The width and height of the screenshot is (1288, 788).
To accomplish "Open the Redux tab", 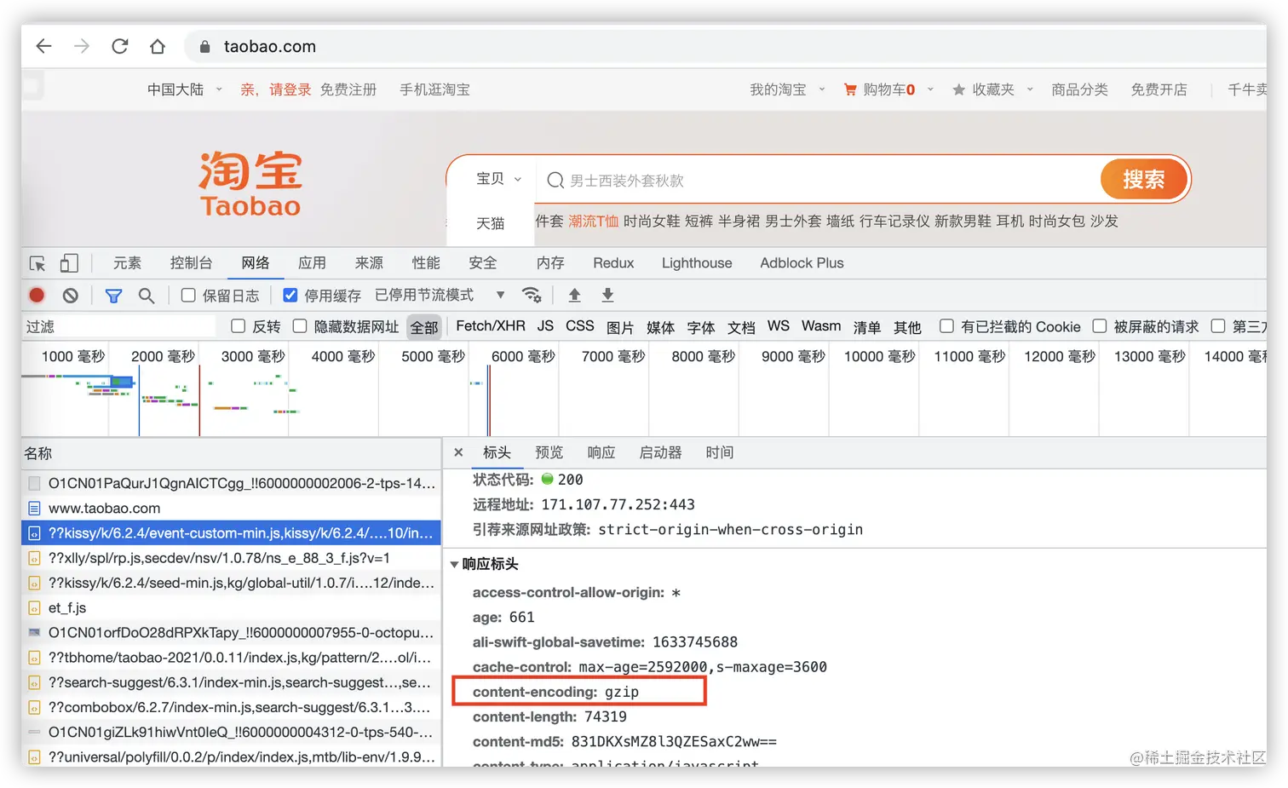I will [613, 263].
